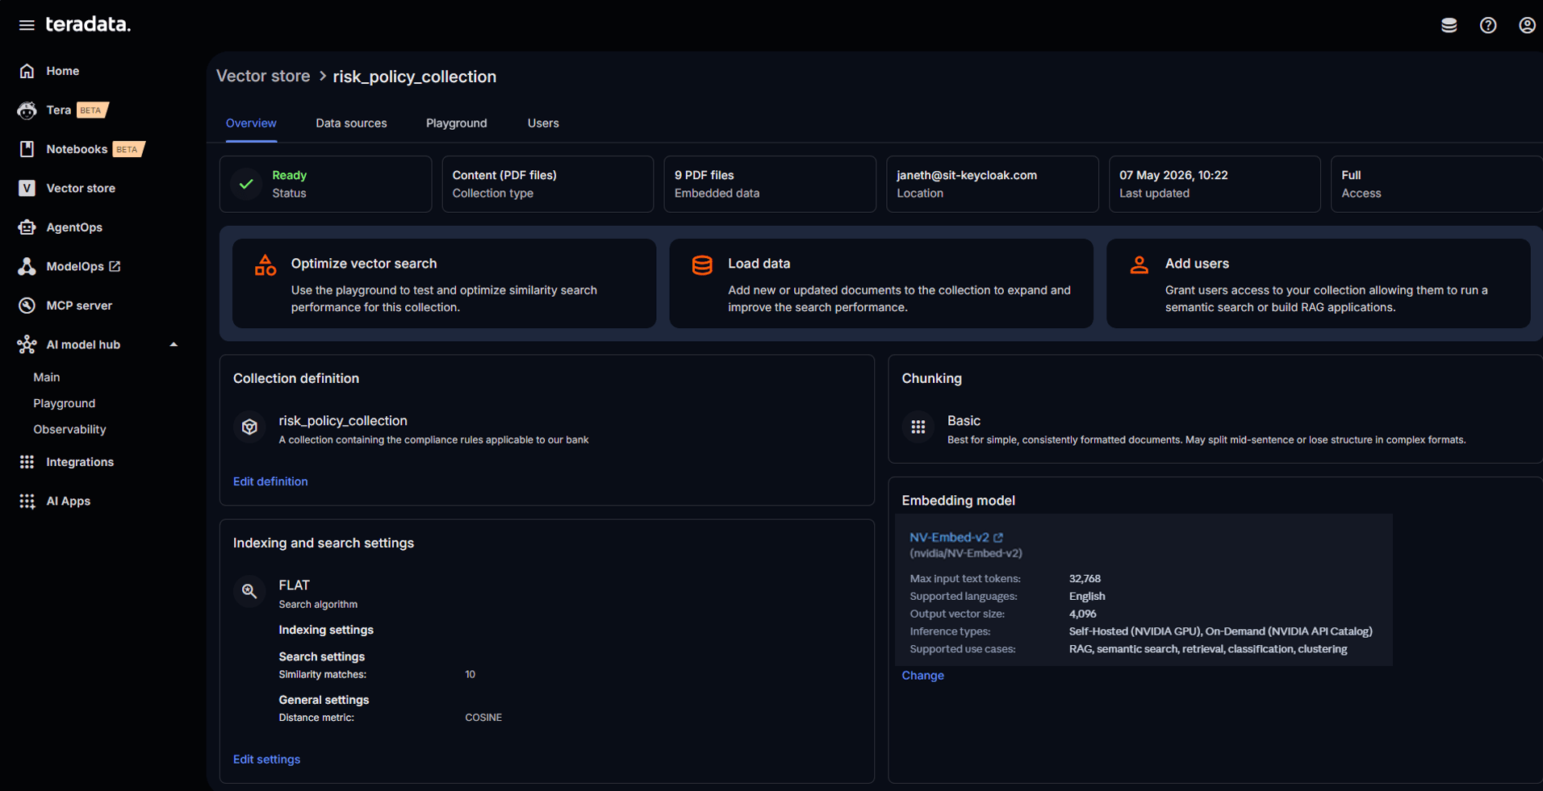Click the Optimize vector search icon
Image resolution: width=1543 pixels, height=791 pixels.
tap(265, 265)
